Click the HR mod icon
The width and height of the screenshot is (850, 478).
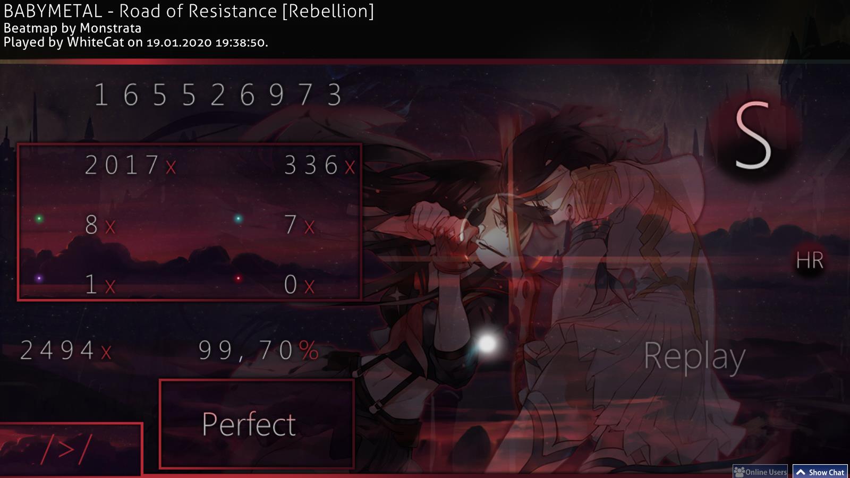pos(810,261)
